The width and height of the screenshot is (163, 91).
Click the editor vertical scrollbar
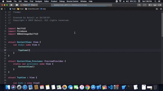click(x=162, y=25)
